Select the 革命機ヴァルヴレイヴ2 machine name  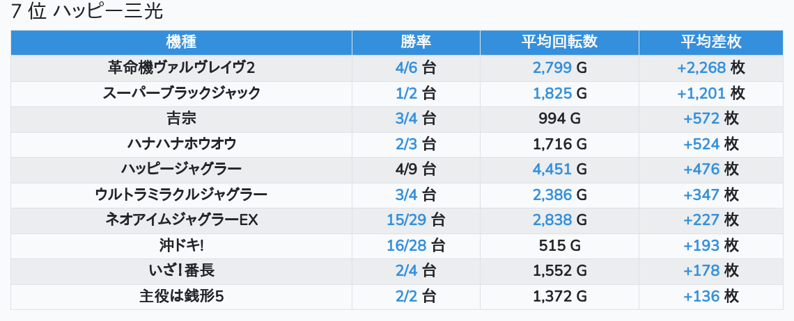click(x=181, y=67)
